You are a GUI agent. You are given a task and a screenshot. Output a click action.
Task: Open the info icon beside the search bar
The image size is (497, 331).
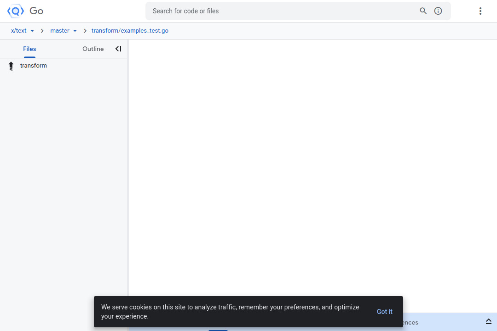click(x=438, y=11)
